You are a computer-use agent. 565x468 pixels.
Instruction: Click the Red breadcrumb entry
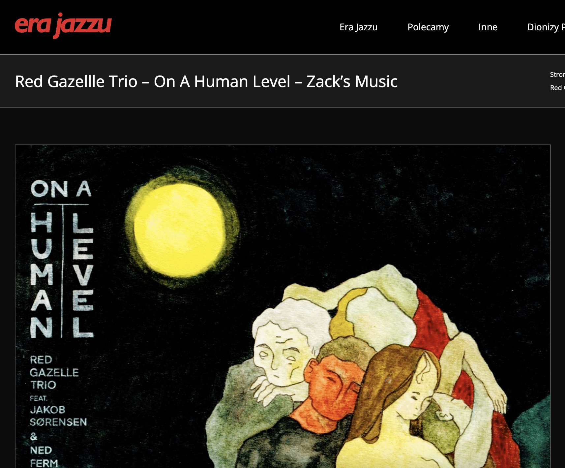click(557, 88)
